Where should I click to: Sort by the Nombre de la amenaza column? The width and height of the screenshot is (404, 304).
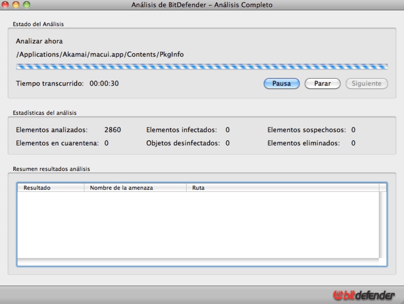[135, 187]
